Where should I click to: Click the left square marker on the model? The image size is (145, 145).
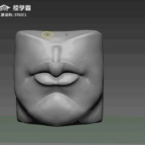pyautogui.click(x=47, y=35)
